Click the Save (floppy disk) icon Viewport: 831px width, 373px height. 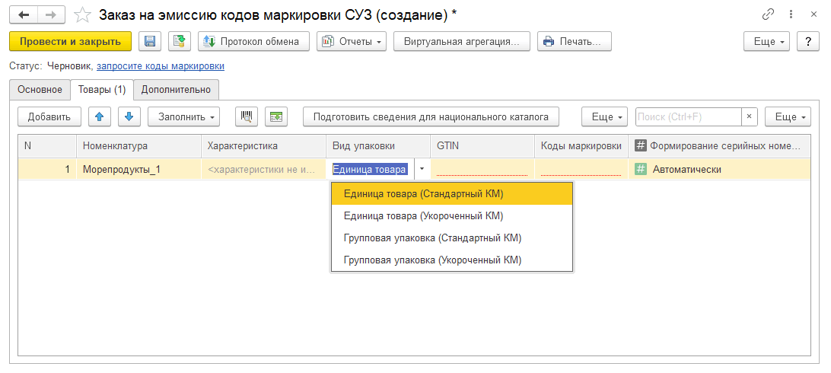coord(150,41)
